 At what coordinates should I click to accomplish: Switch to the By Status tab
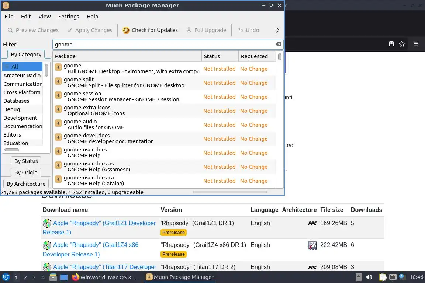26,161
